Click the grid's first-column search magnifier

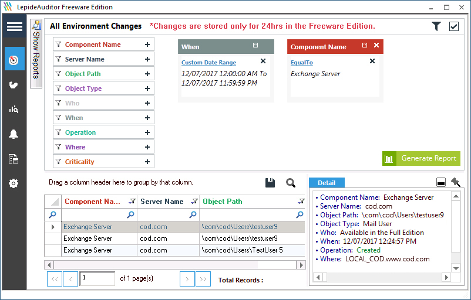point(53,214)
